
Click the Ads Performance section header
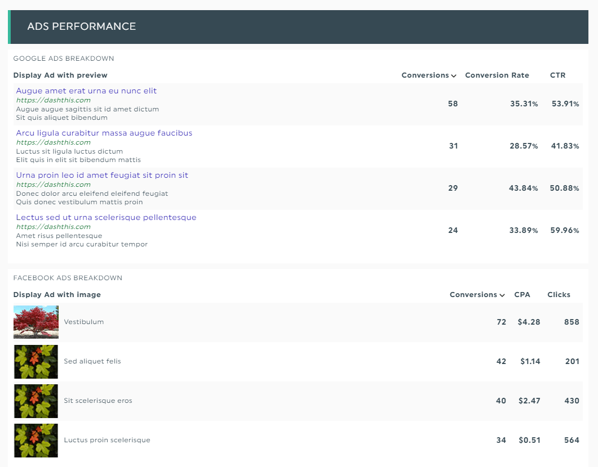(81, 26)
